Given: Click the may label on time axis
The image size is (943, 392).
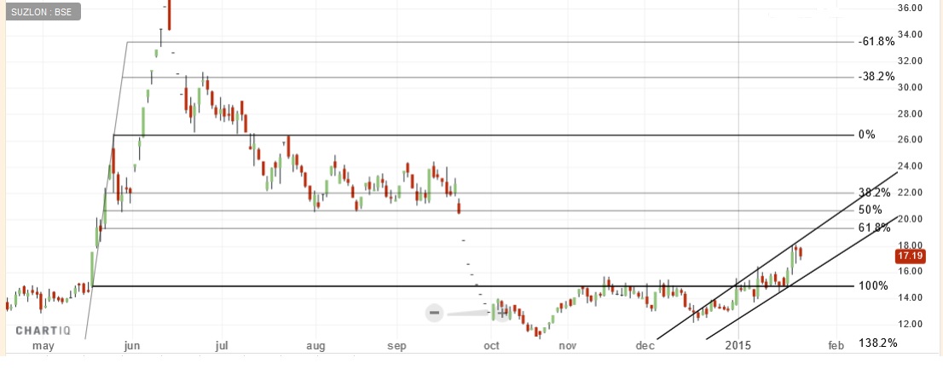Looking at the screenshot, I should (43, 346).
